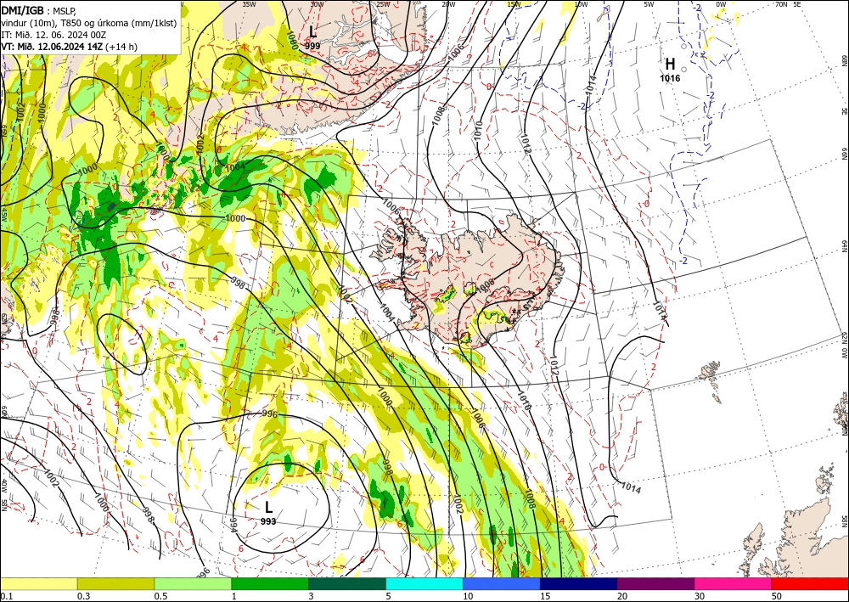
Task: Click the '0.3' legend scale value
Action: pyautogui.click(x=83, y=596)
